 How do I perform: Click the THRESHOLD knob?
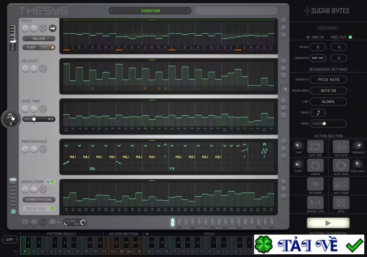[358, 145]
